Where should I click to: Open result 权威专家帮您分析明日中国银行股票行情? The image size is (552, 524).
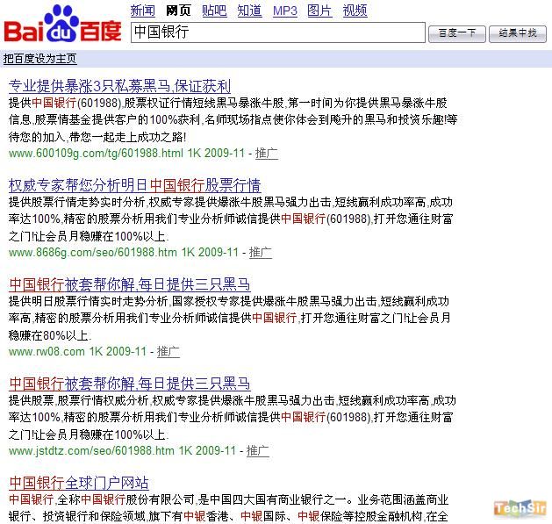pos(135,185)
